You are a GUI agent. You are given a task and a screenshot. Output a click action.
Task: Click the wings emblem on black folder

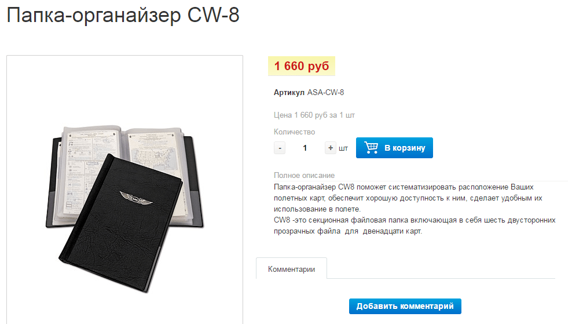(x=136, y=198)
